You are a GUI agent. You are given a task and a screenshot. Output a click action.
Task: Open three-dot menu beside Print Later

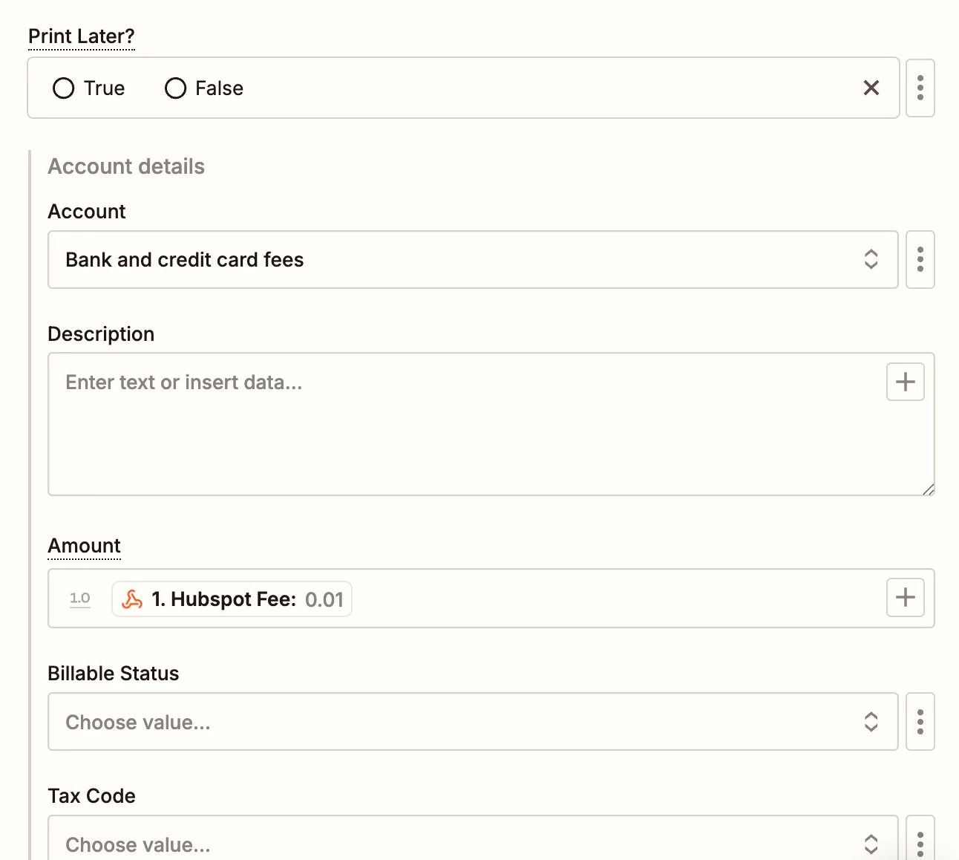(920, 88)
